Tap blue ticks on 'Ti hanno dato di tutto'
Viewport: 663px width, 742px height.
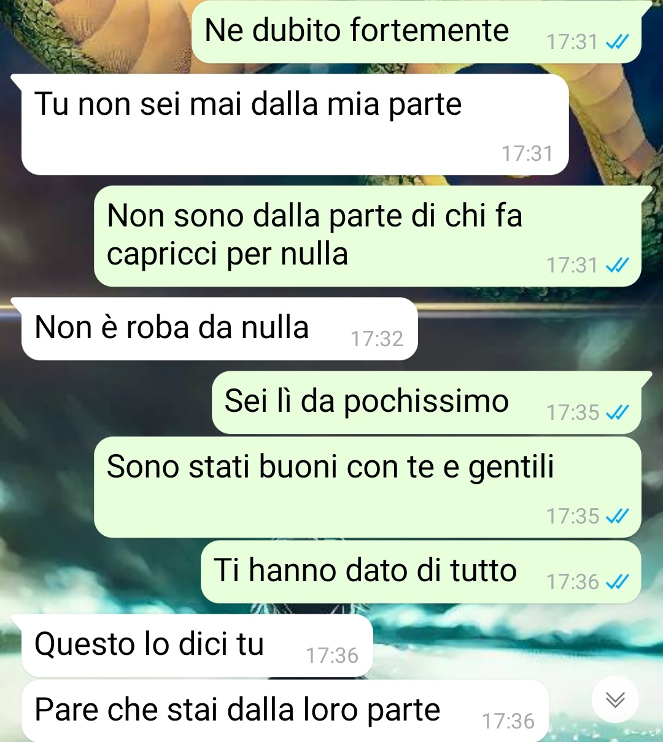pos(617,581)
